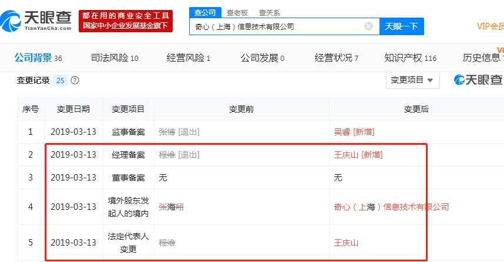Screen dimensions: 504x262
Task: Select the 经理备案 cell
Action: (128, 155)
